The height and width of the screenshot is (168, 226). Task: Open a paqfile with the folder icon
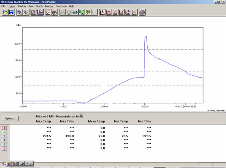click(5, 12)
